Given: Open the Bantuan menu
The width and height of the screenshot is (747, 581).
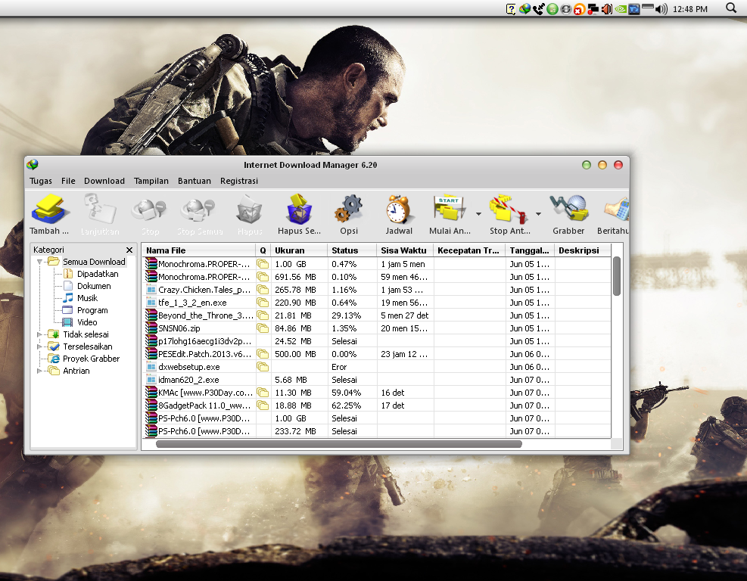Looking at the screenshot, I should point(195,181).
